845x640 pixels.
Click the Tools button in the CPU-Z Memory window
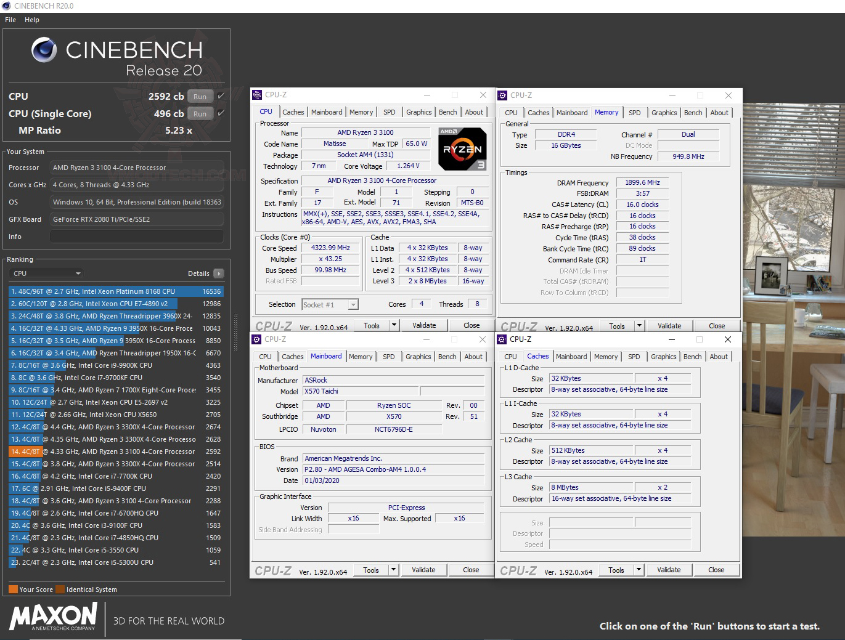617,326
